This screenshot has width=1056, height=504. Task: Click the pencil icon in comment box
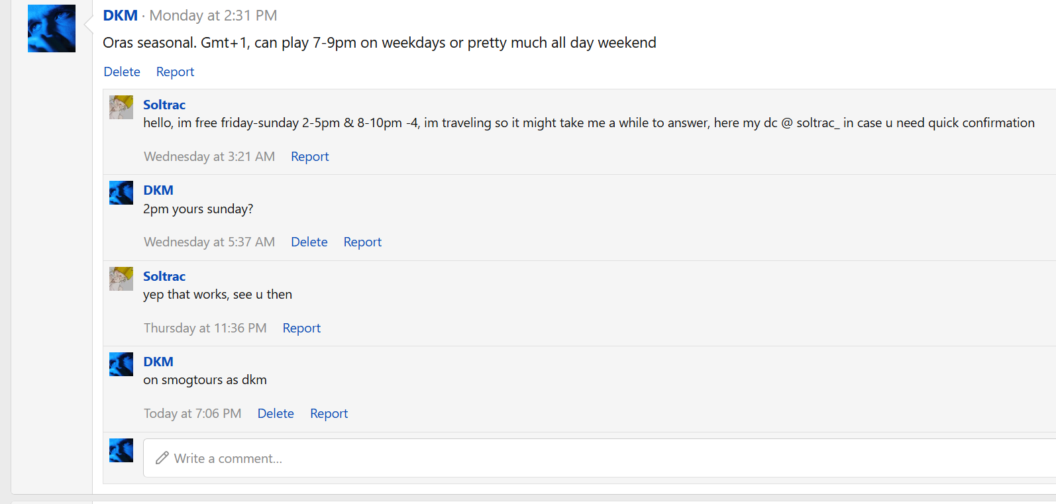click(x=162, y=458)
